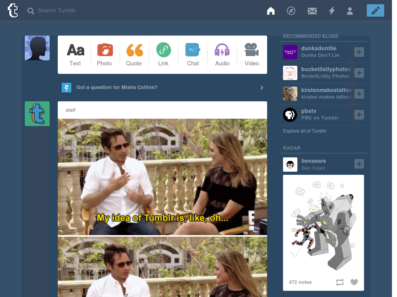The image size is (397, 297).
Task: Click the bensears avatar
Action: click(290, 165)
